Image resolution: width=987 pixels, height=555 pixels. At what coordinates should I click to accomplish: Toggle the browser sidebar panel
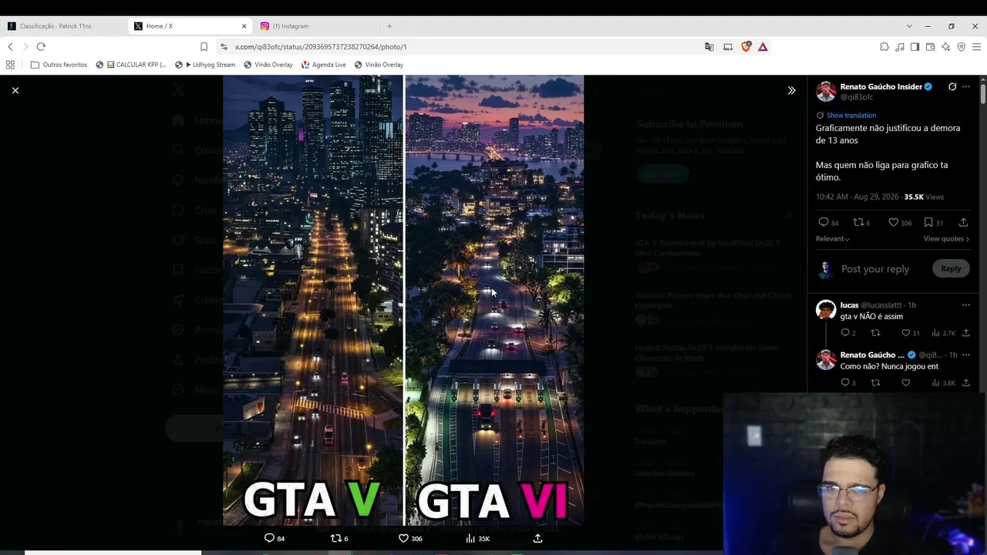[x=915, y=47]
